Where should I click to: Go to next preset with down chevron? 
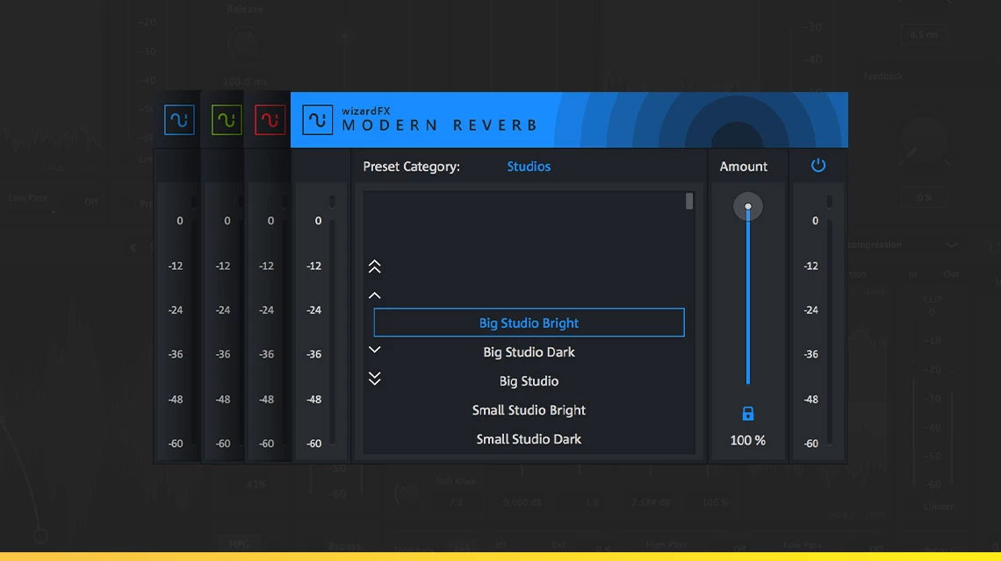pyautogui.click(x=375, y=350)
